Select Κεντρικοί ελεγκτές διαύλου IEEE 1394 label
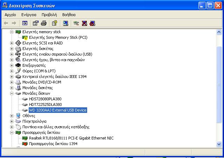 [x=55, y=77]
